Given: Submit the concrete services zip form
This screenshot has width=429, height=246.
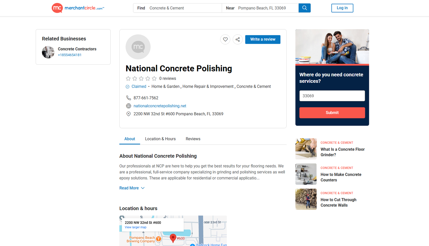Looking at the screenshot, I should 332,113.
